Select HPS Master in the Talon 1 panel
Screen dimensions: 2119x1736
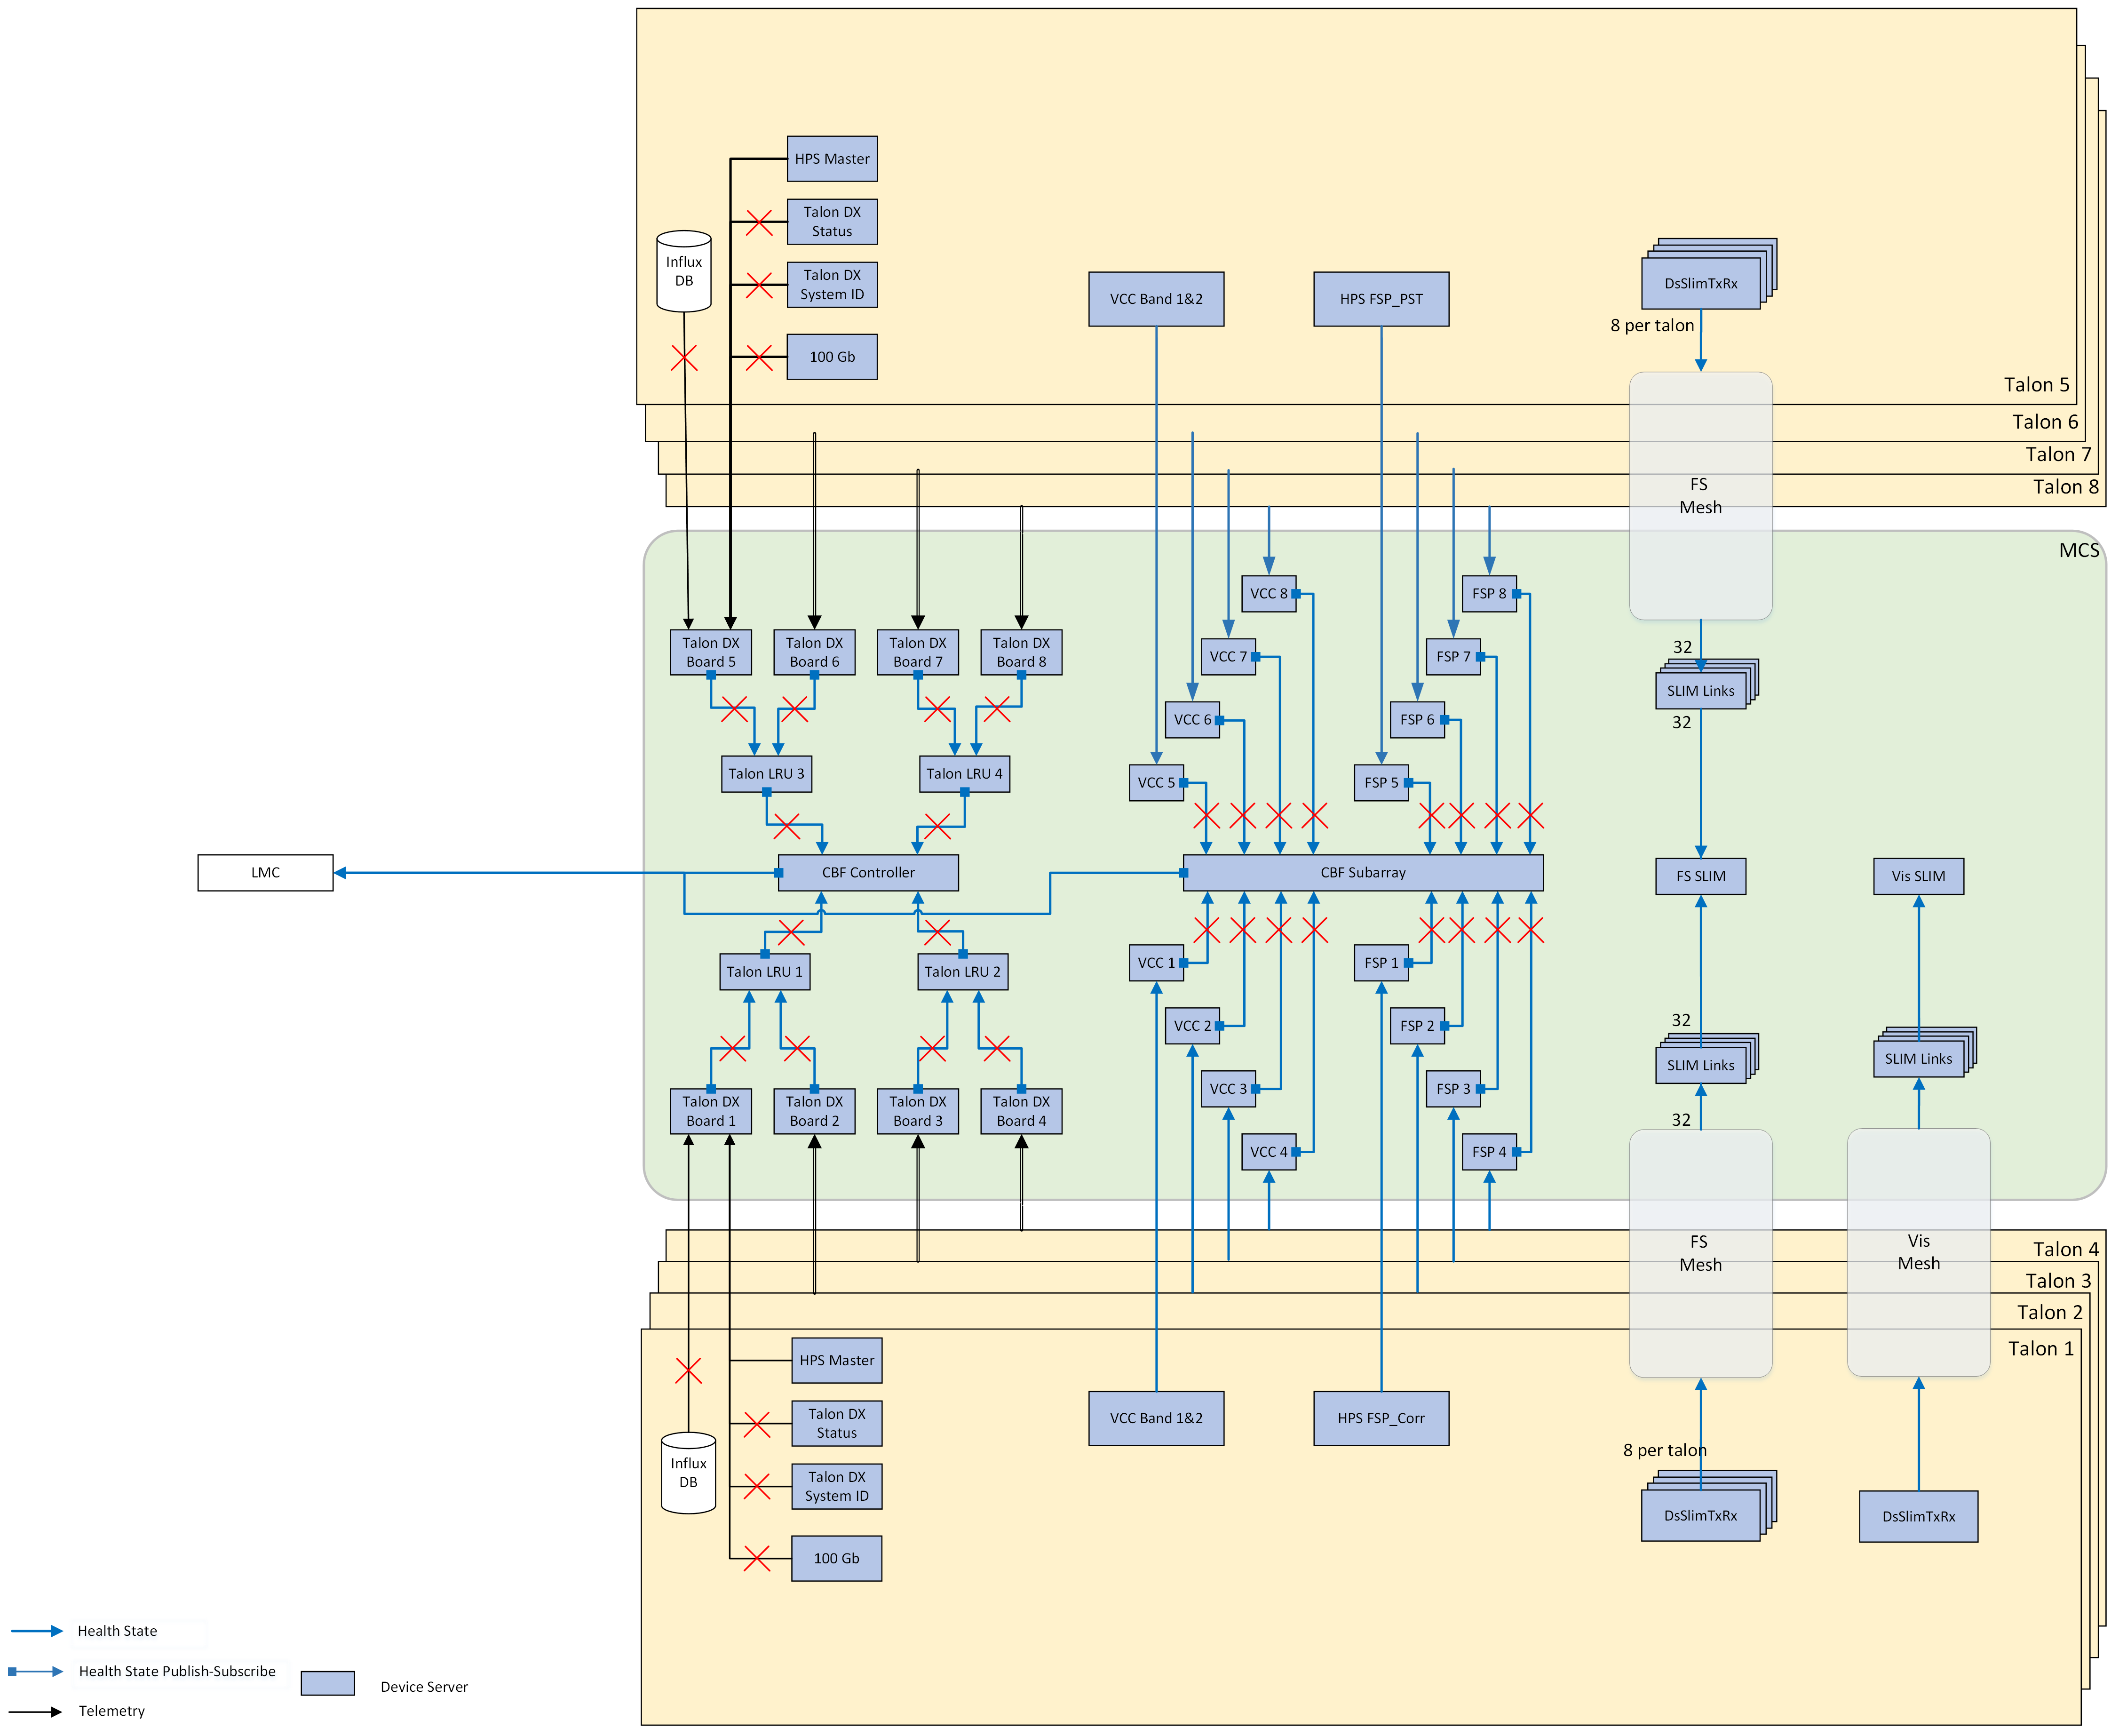click(837, 1361)
